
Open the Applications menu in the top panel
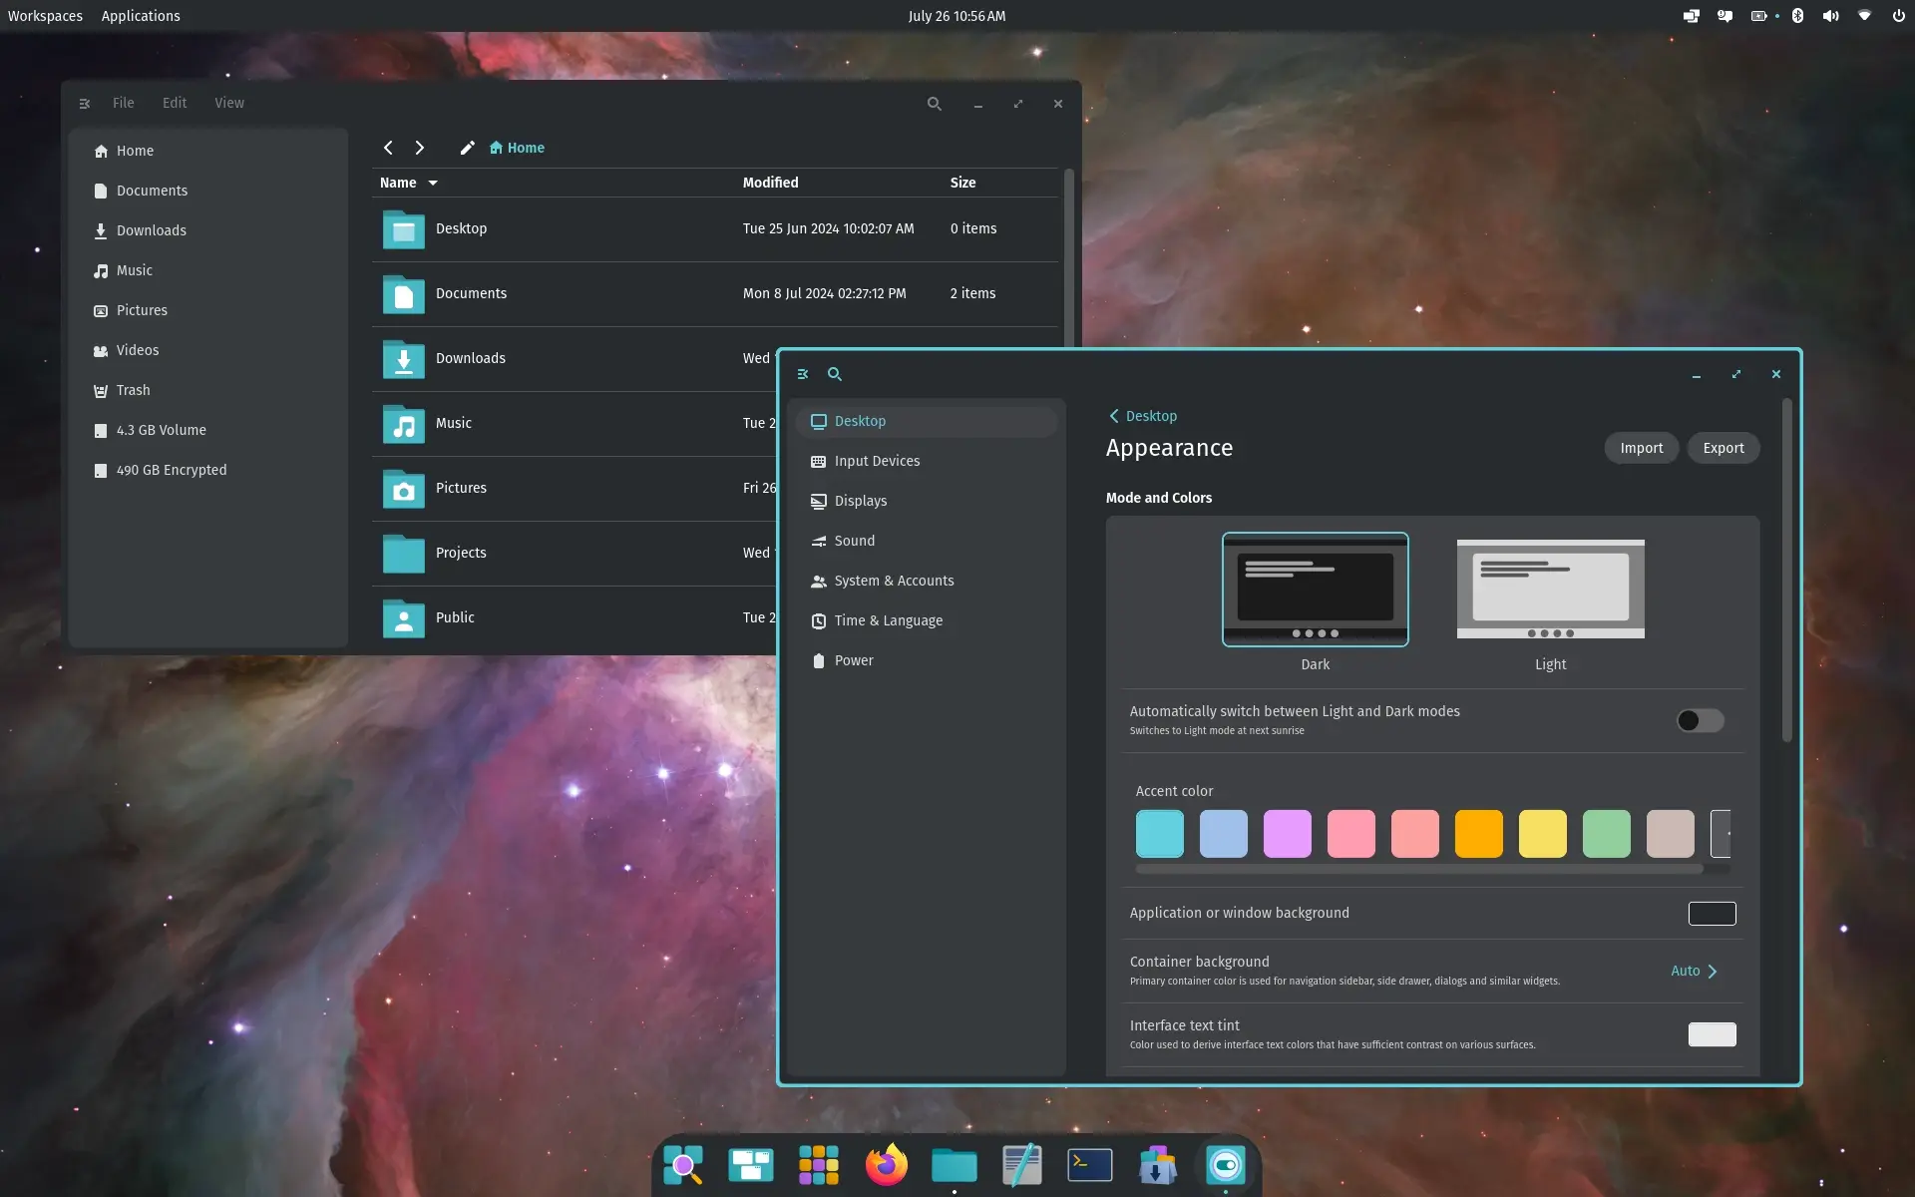(x=141, y=16)
